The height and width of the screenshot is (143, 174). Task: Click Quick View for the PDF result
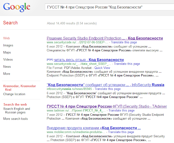tap(102, 68)
